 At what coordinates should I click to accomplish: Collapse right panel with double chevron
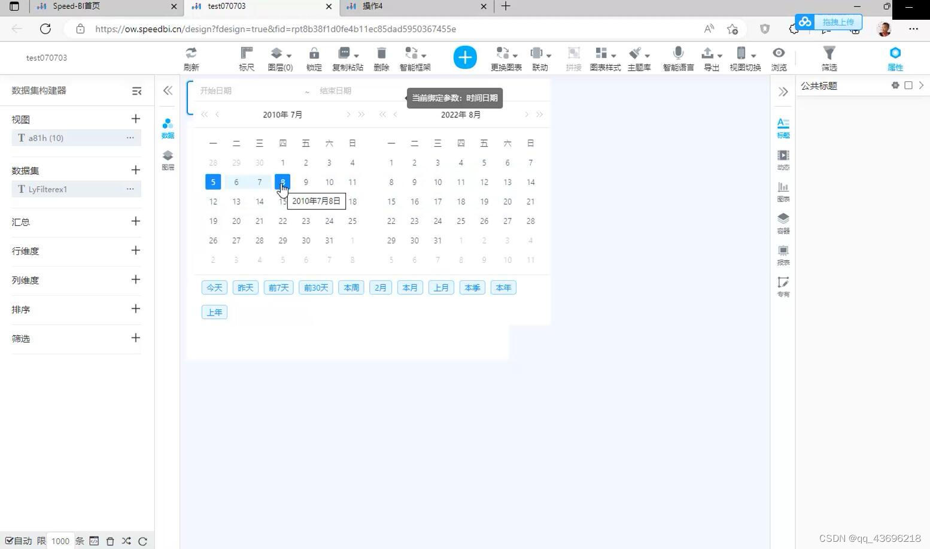pyautogui.click(x=783, y=92)
